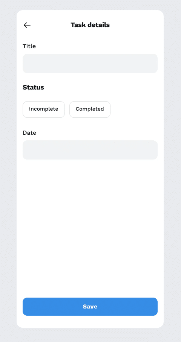
Task: Click the Title field label
Action: coord(29,46)
